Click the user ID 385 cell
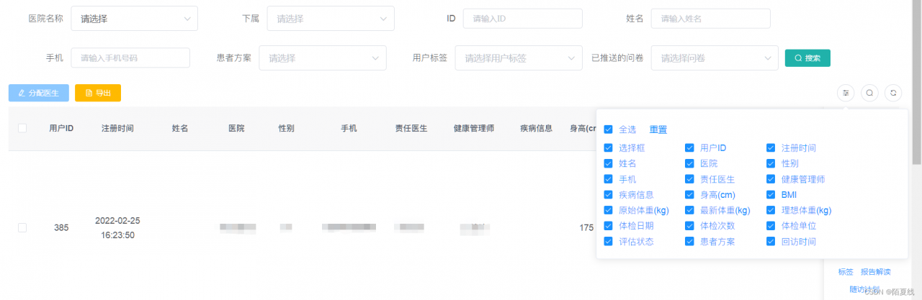Screen dimensions: 922x300 coord(61,228)
